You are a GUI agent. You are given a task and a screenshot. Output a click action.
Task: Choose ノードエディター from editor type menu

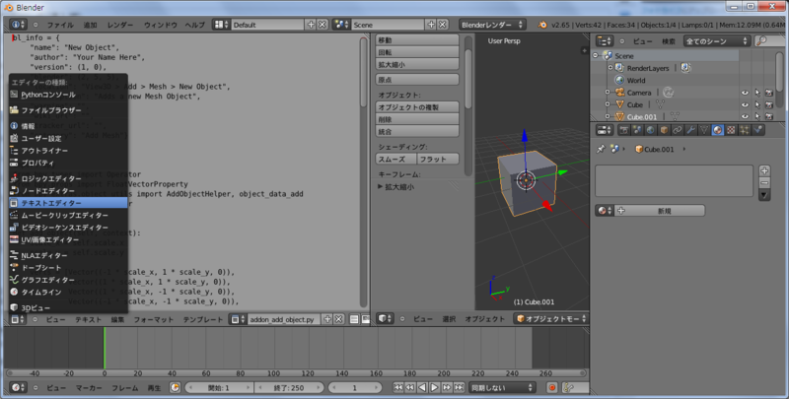68,190
